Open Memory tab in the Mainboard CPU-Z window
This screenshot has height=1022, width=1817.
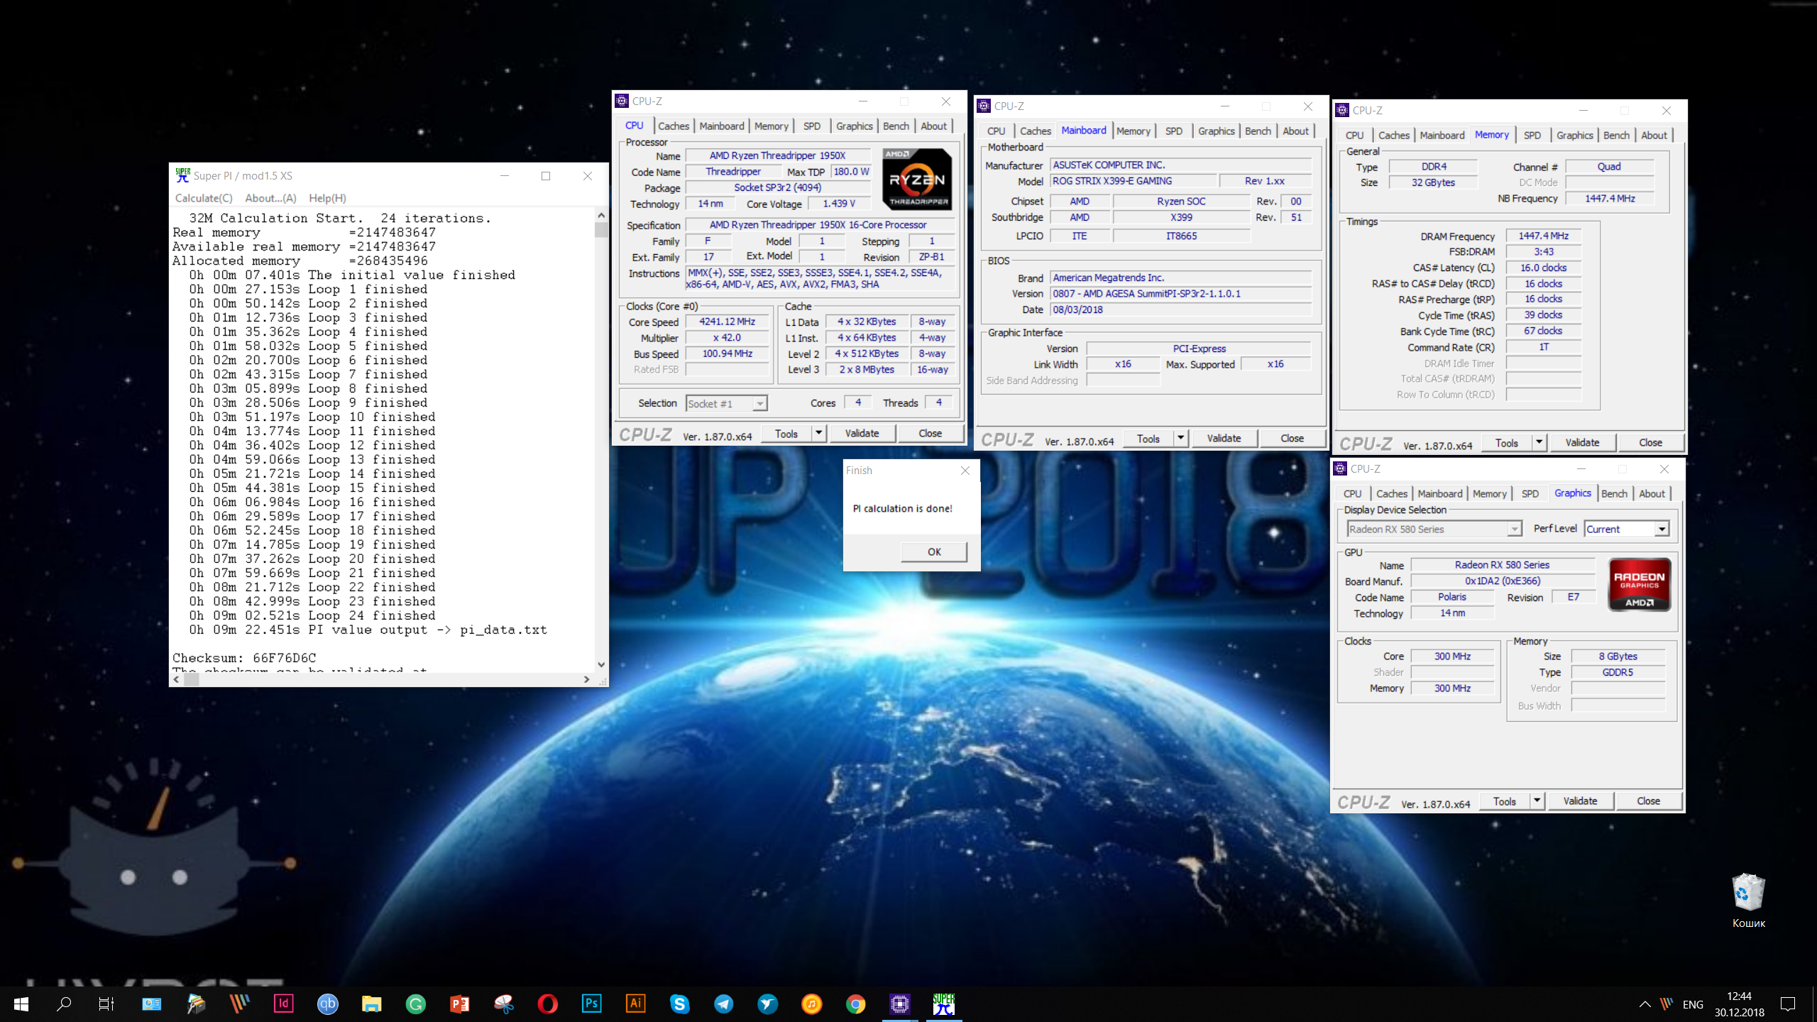click(1133, 131)
